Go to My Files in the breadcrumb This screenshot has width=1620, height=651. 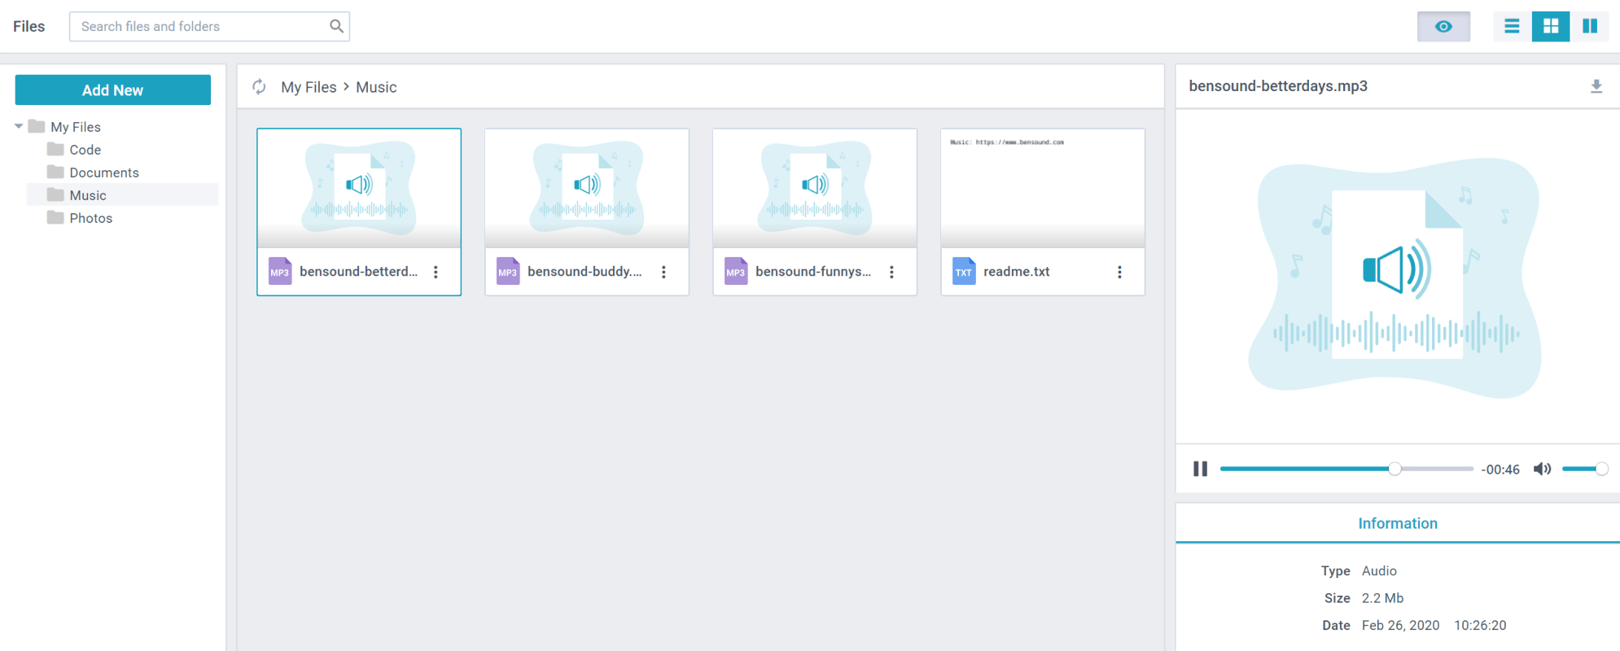pyautogui.click(x=309, y=87)
